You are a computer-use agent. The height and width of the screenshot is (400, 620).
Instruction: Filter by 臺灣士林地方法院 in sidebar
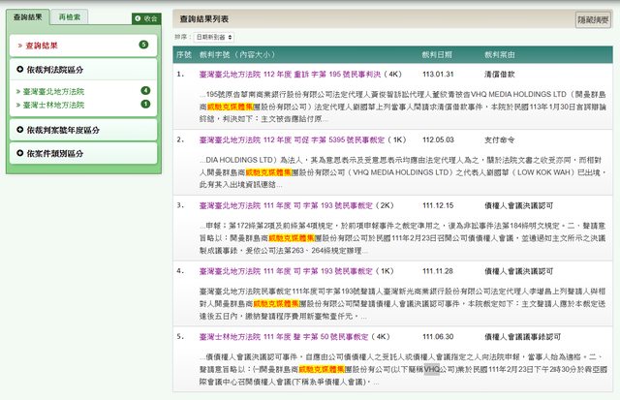coord(50,104)
